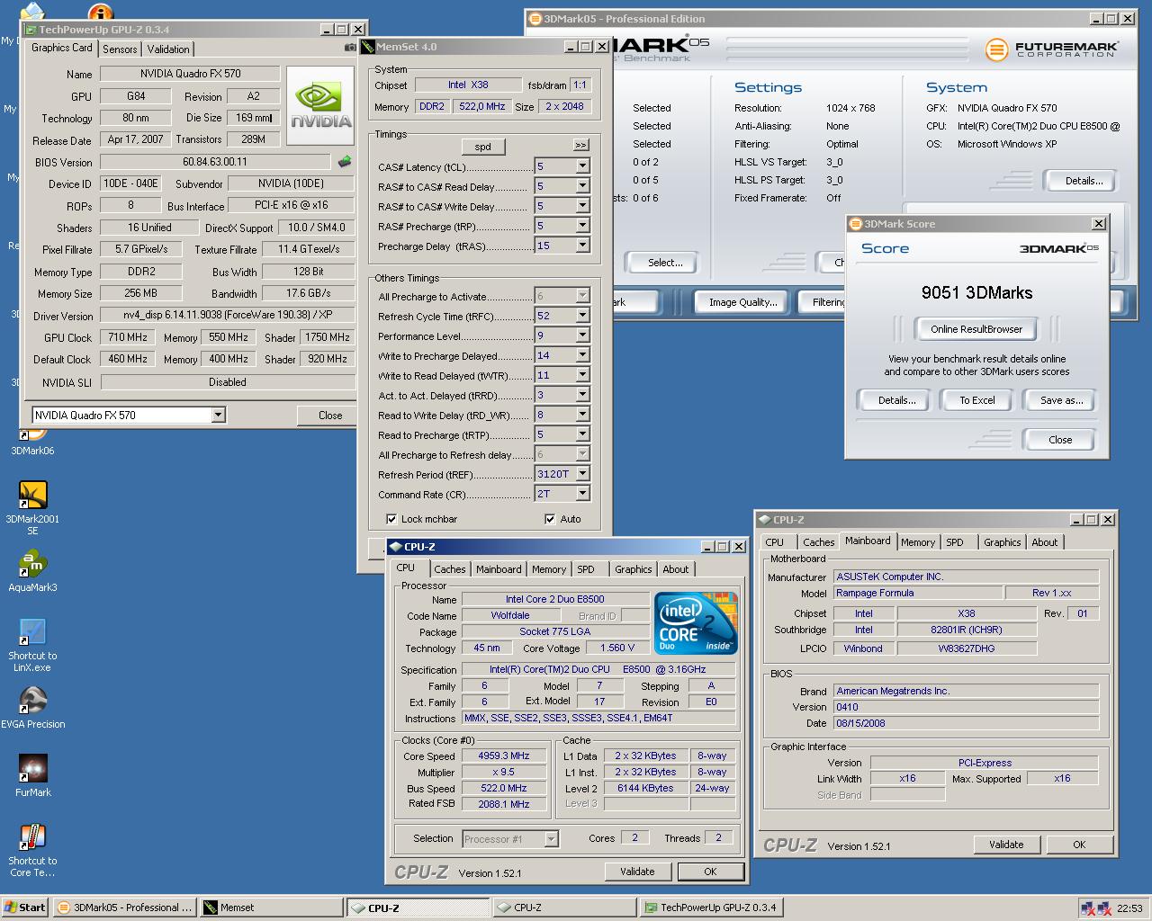Click the GPU Clock 710 MHz field

pos(128,337)
